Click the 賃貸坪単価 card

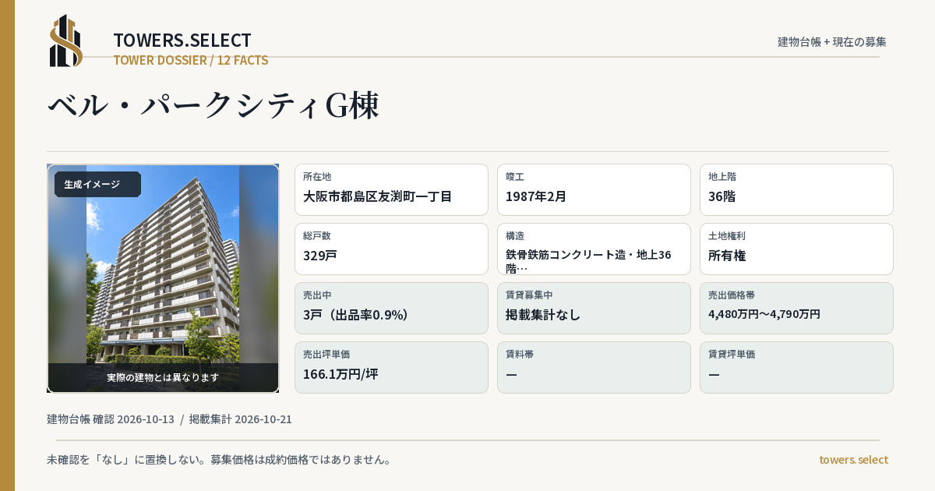click(796, 367)
